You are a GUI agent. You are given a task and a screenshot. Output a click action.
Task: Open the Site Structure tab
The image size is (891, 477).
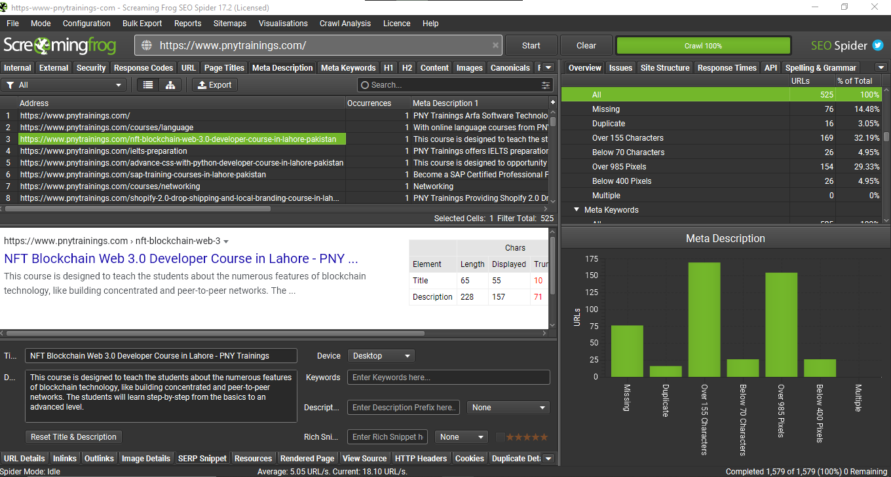(665, 67)
